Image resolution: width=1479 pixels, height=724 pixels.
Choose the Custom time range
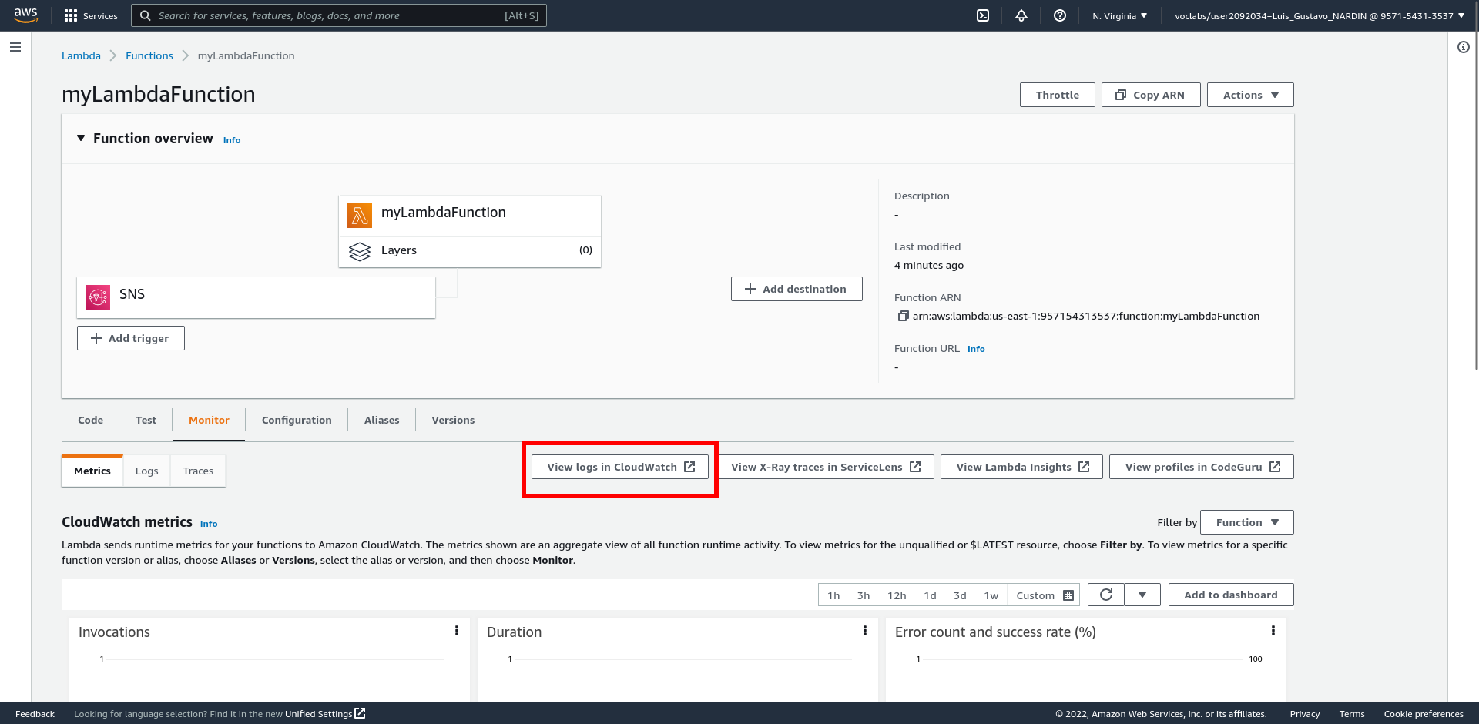(1044, 595)
